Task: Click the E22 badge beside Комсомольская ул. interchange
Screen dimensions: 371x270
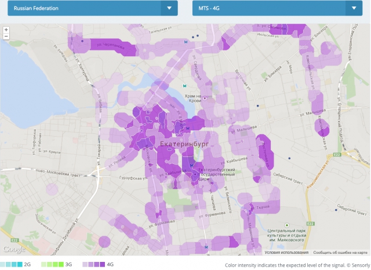Action: (x=337, y=155)
